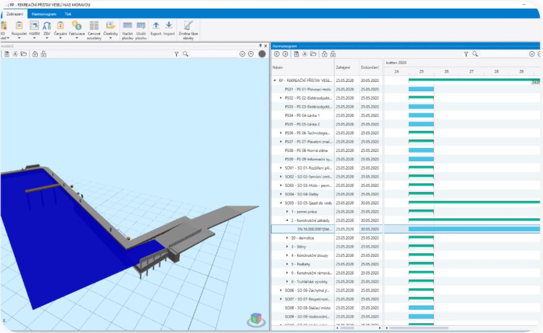This screenshot has height=333, width=543.
Task: Click the Export arrow icon
Action: point(155,25)
